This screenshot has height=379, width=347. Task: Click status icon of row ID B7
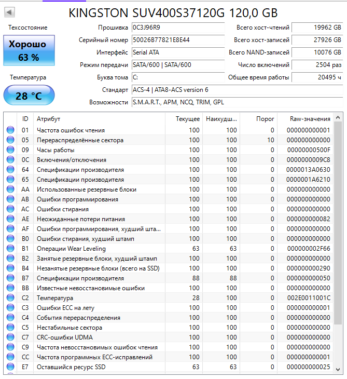pos(10,278)
